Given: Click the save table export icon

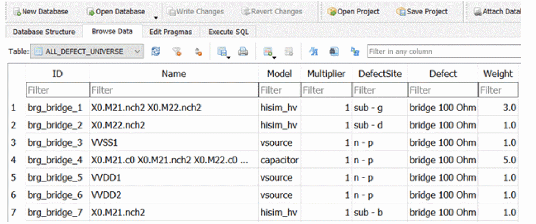Looking at the screenshot, I should tap(223, 51).
